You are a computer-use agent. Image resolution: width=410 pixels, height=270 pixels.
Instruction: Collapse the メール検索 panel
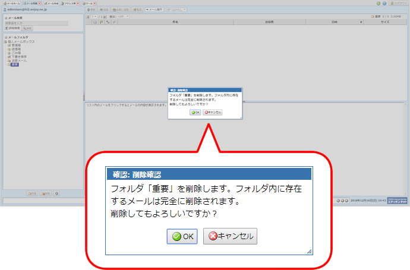point(6,18)
